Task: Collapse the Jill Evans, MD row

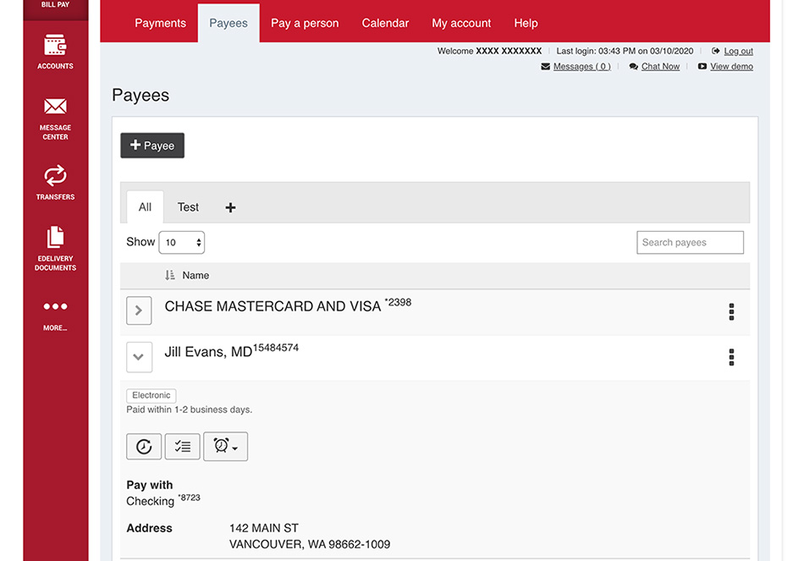Action: point(139,357)
